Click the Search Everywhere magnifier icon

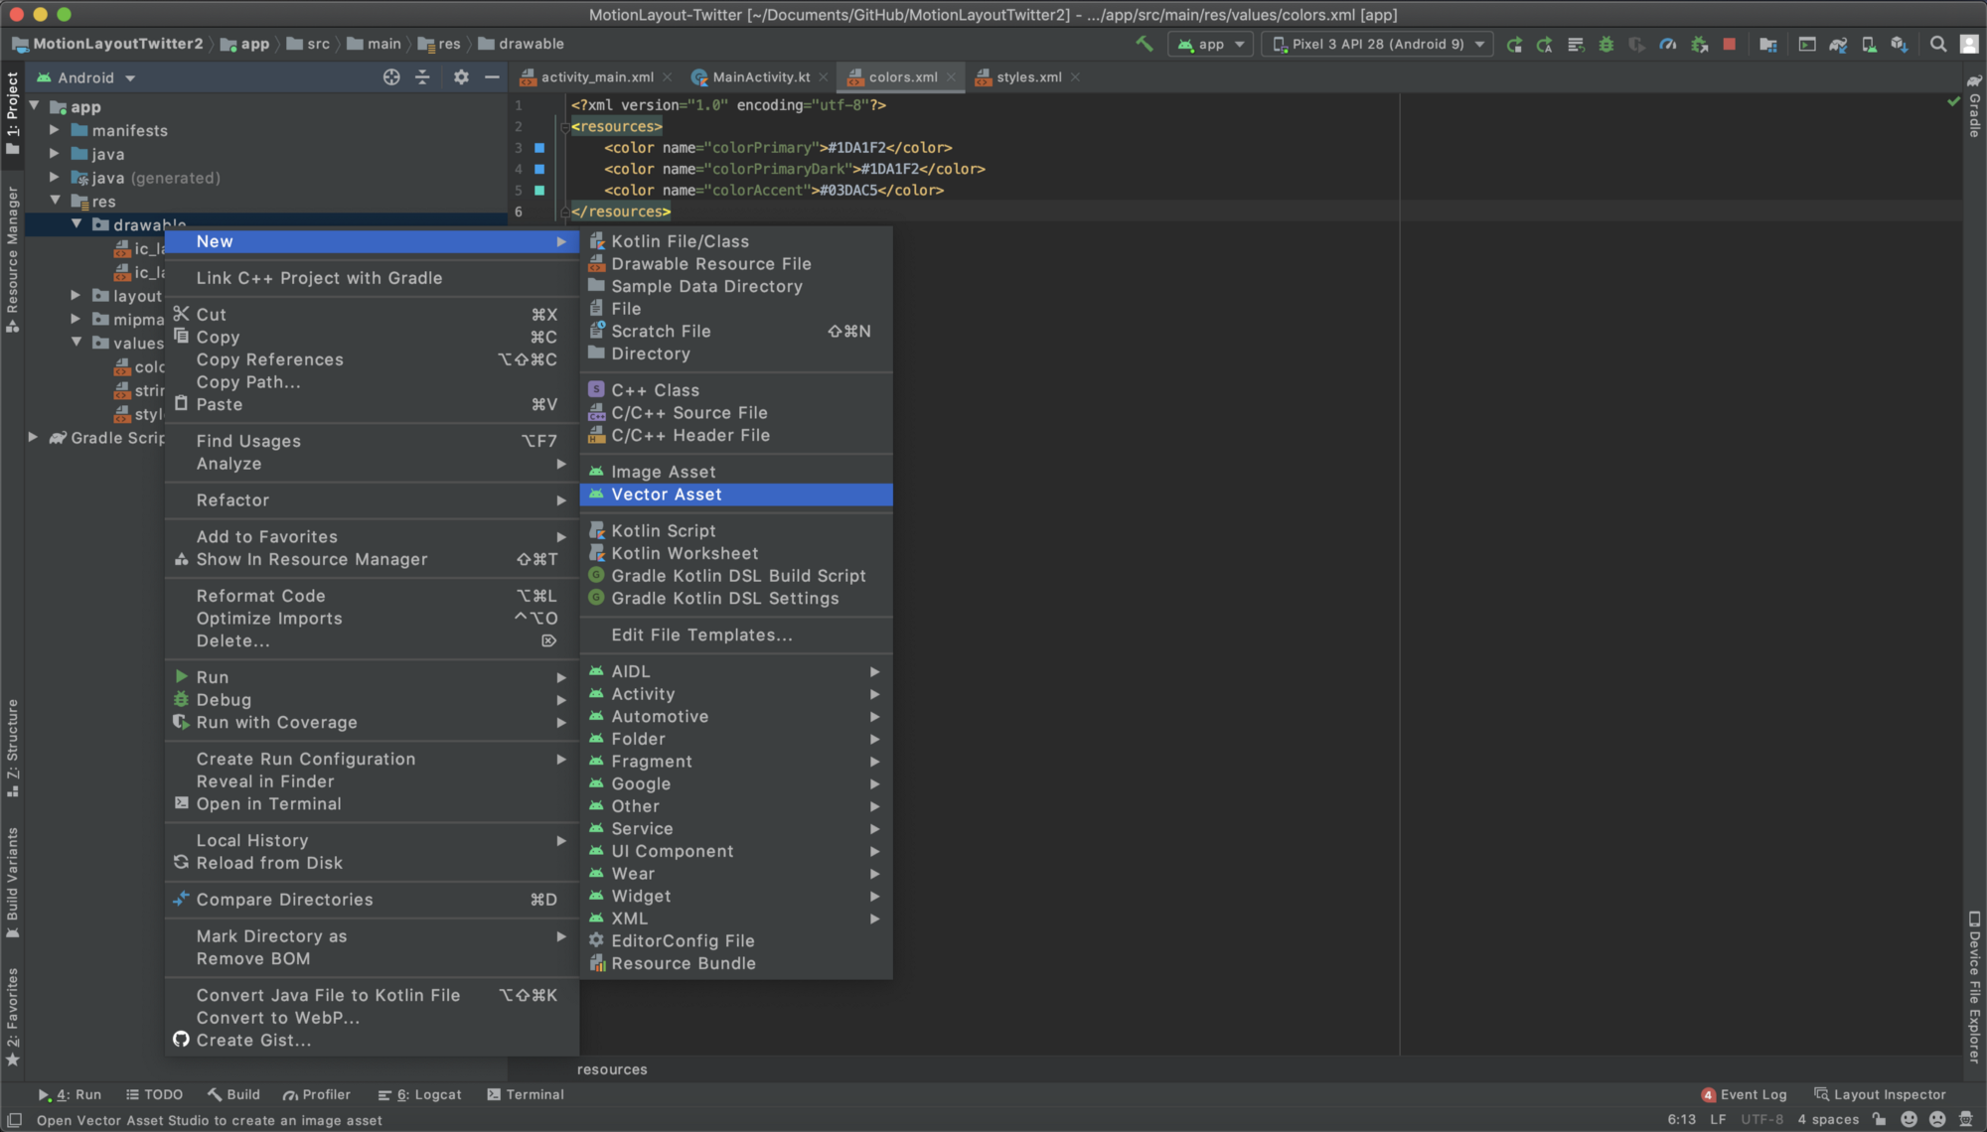coord(1937,44)
